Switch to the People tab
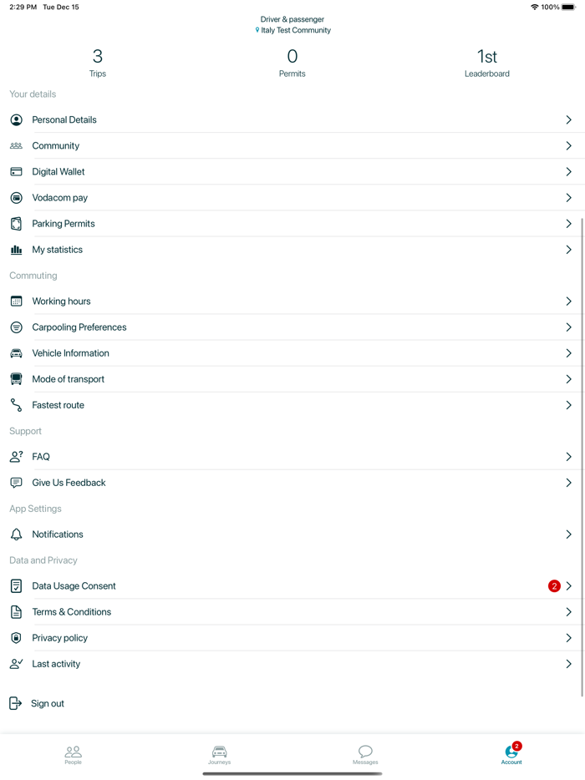 [x=74, y=755]
